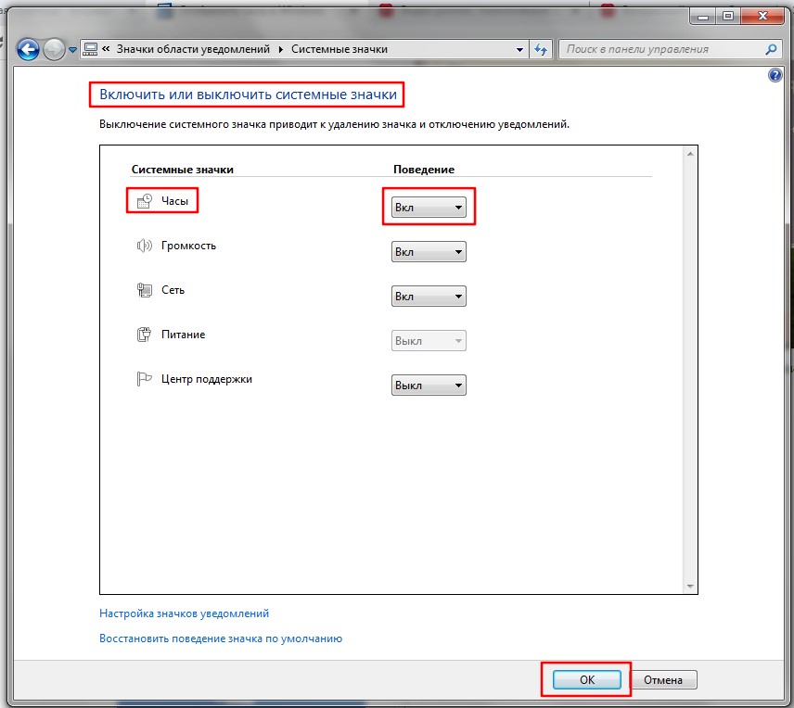Click the network (Сеть) icon
The width and height of the screenshot is (794, 708).
144,290
